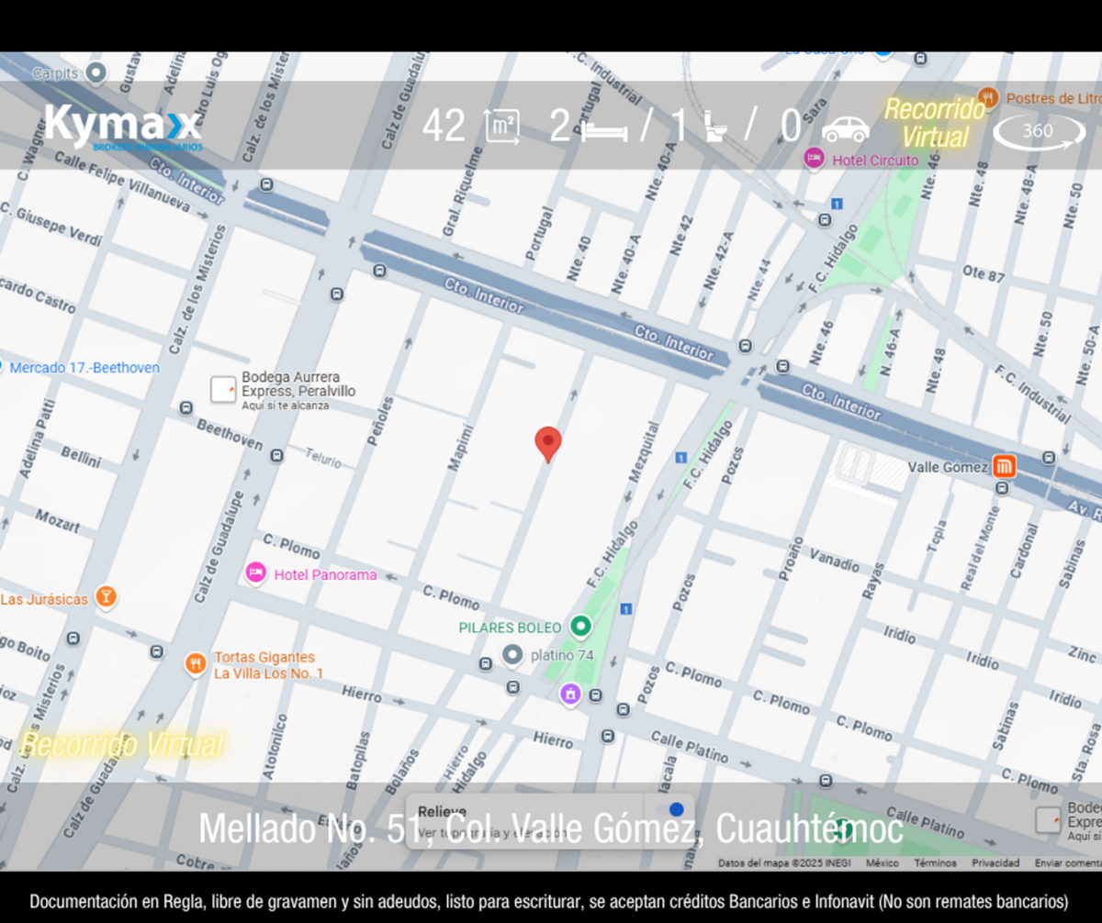The image size is (1102, 923).
Task: Click the red location pin marker
Action: click(x=548, y=445)
